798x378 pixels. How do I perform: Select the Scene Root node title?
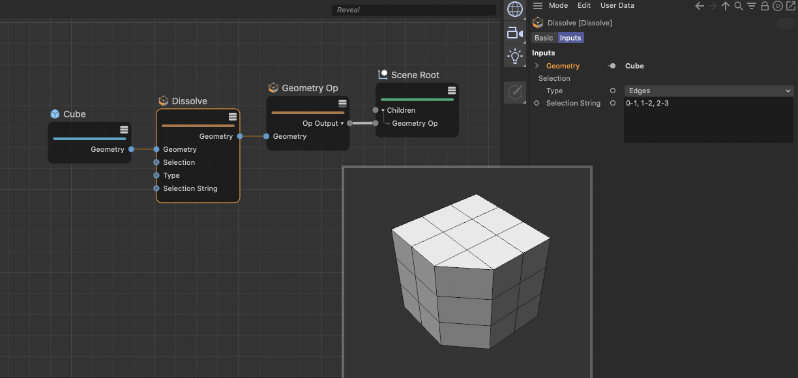point(415,75)
